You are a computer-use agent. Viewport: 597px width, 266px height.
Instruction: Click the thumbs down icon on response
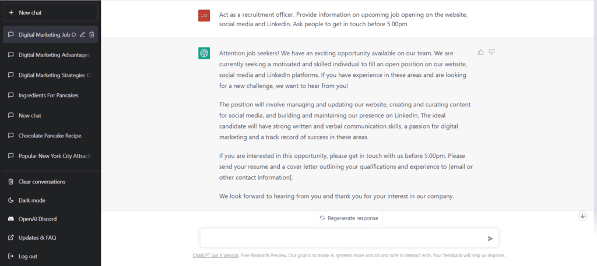click(491, 52)
